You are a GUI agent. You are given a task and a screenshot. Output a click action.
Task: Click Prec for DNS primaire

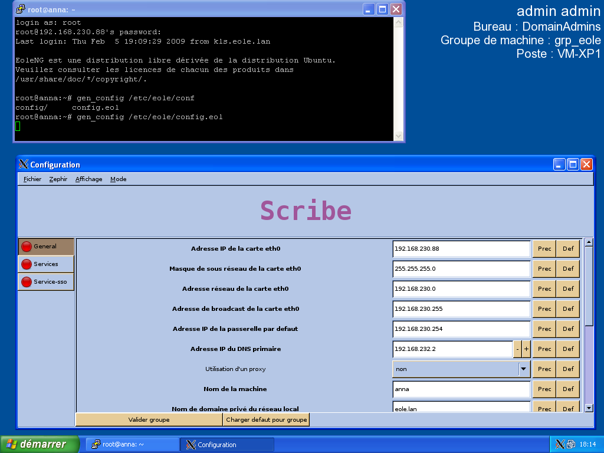[544, 349]
